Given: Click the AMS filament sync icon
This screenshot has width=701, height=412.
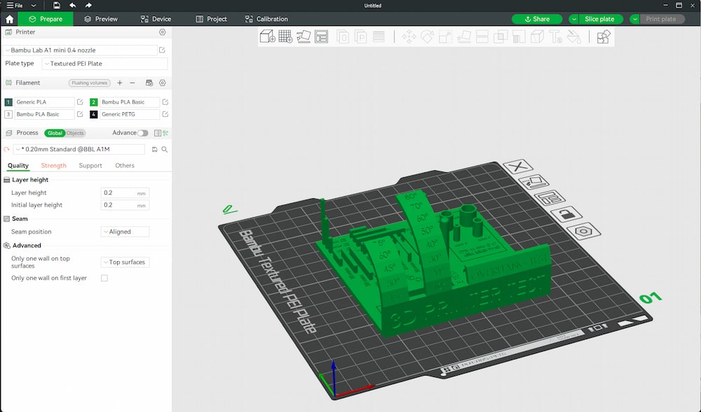Looking at the screenshot, I should [x=149, y=83].
